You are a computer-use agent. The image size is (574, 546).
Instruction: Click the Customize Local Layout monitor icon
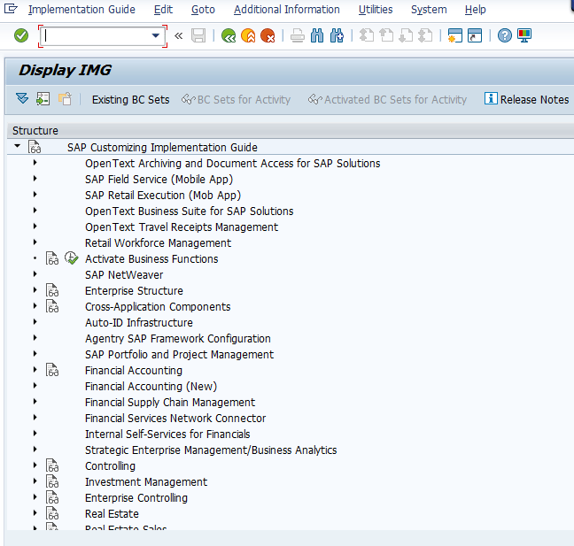coord(524,35)
